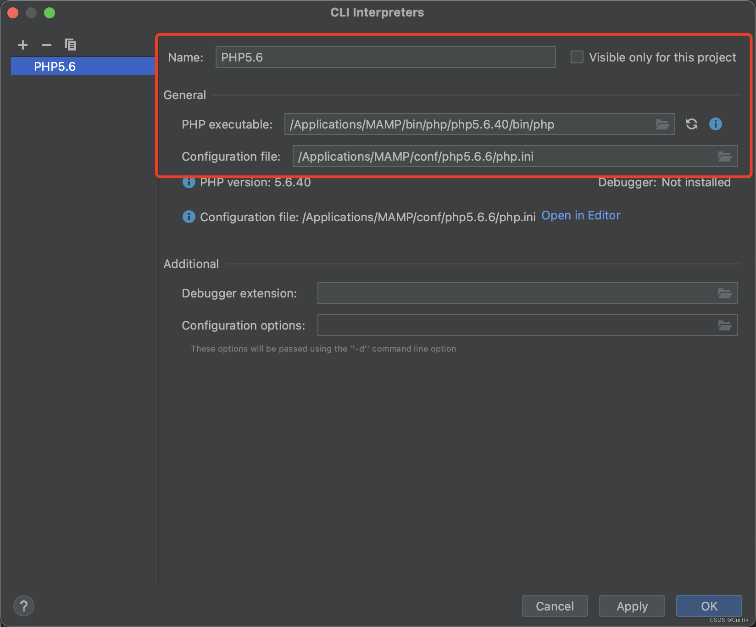
Task: Click the Apply button
Action: pyautogui.click(x=632, y=606)
